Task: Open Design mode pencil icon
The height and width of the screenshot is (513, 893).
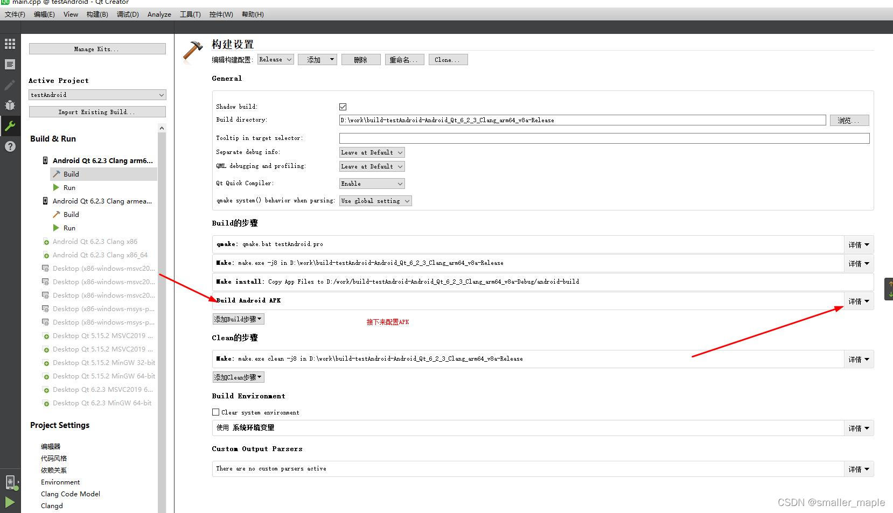Action: [10, 85]
